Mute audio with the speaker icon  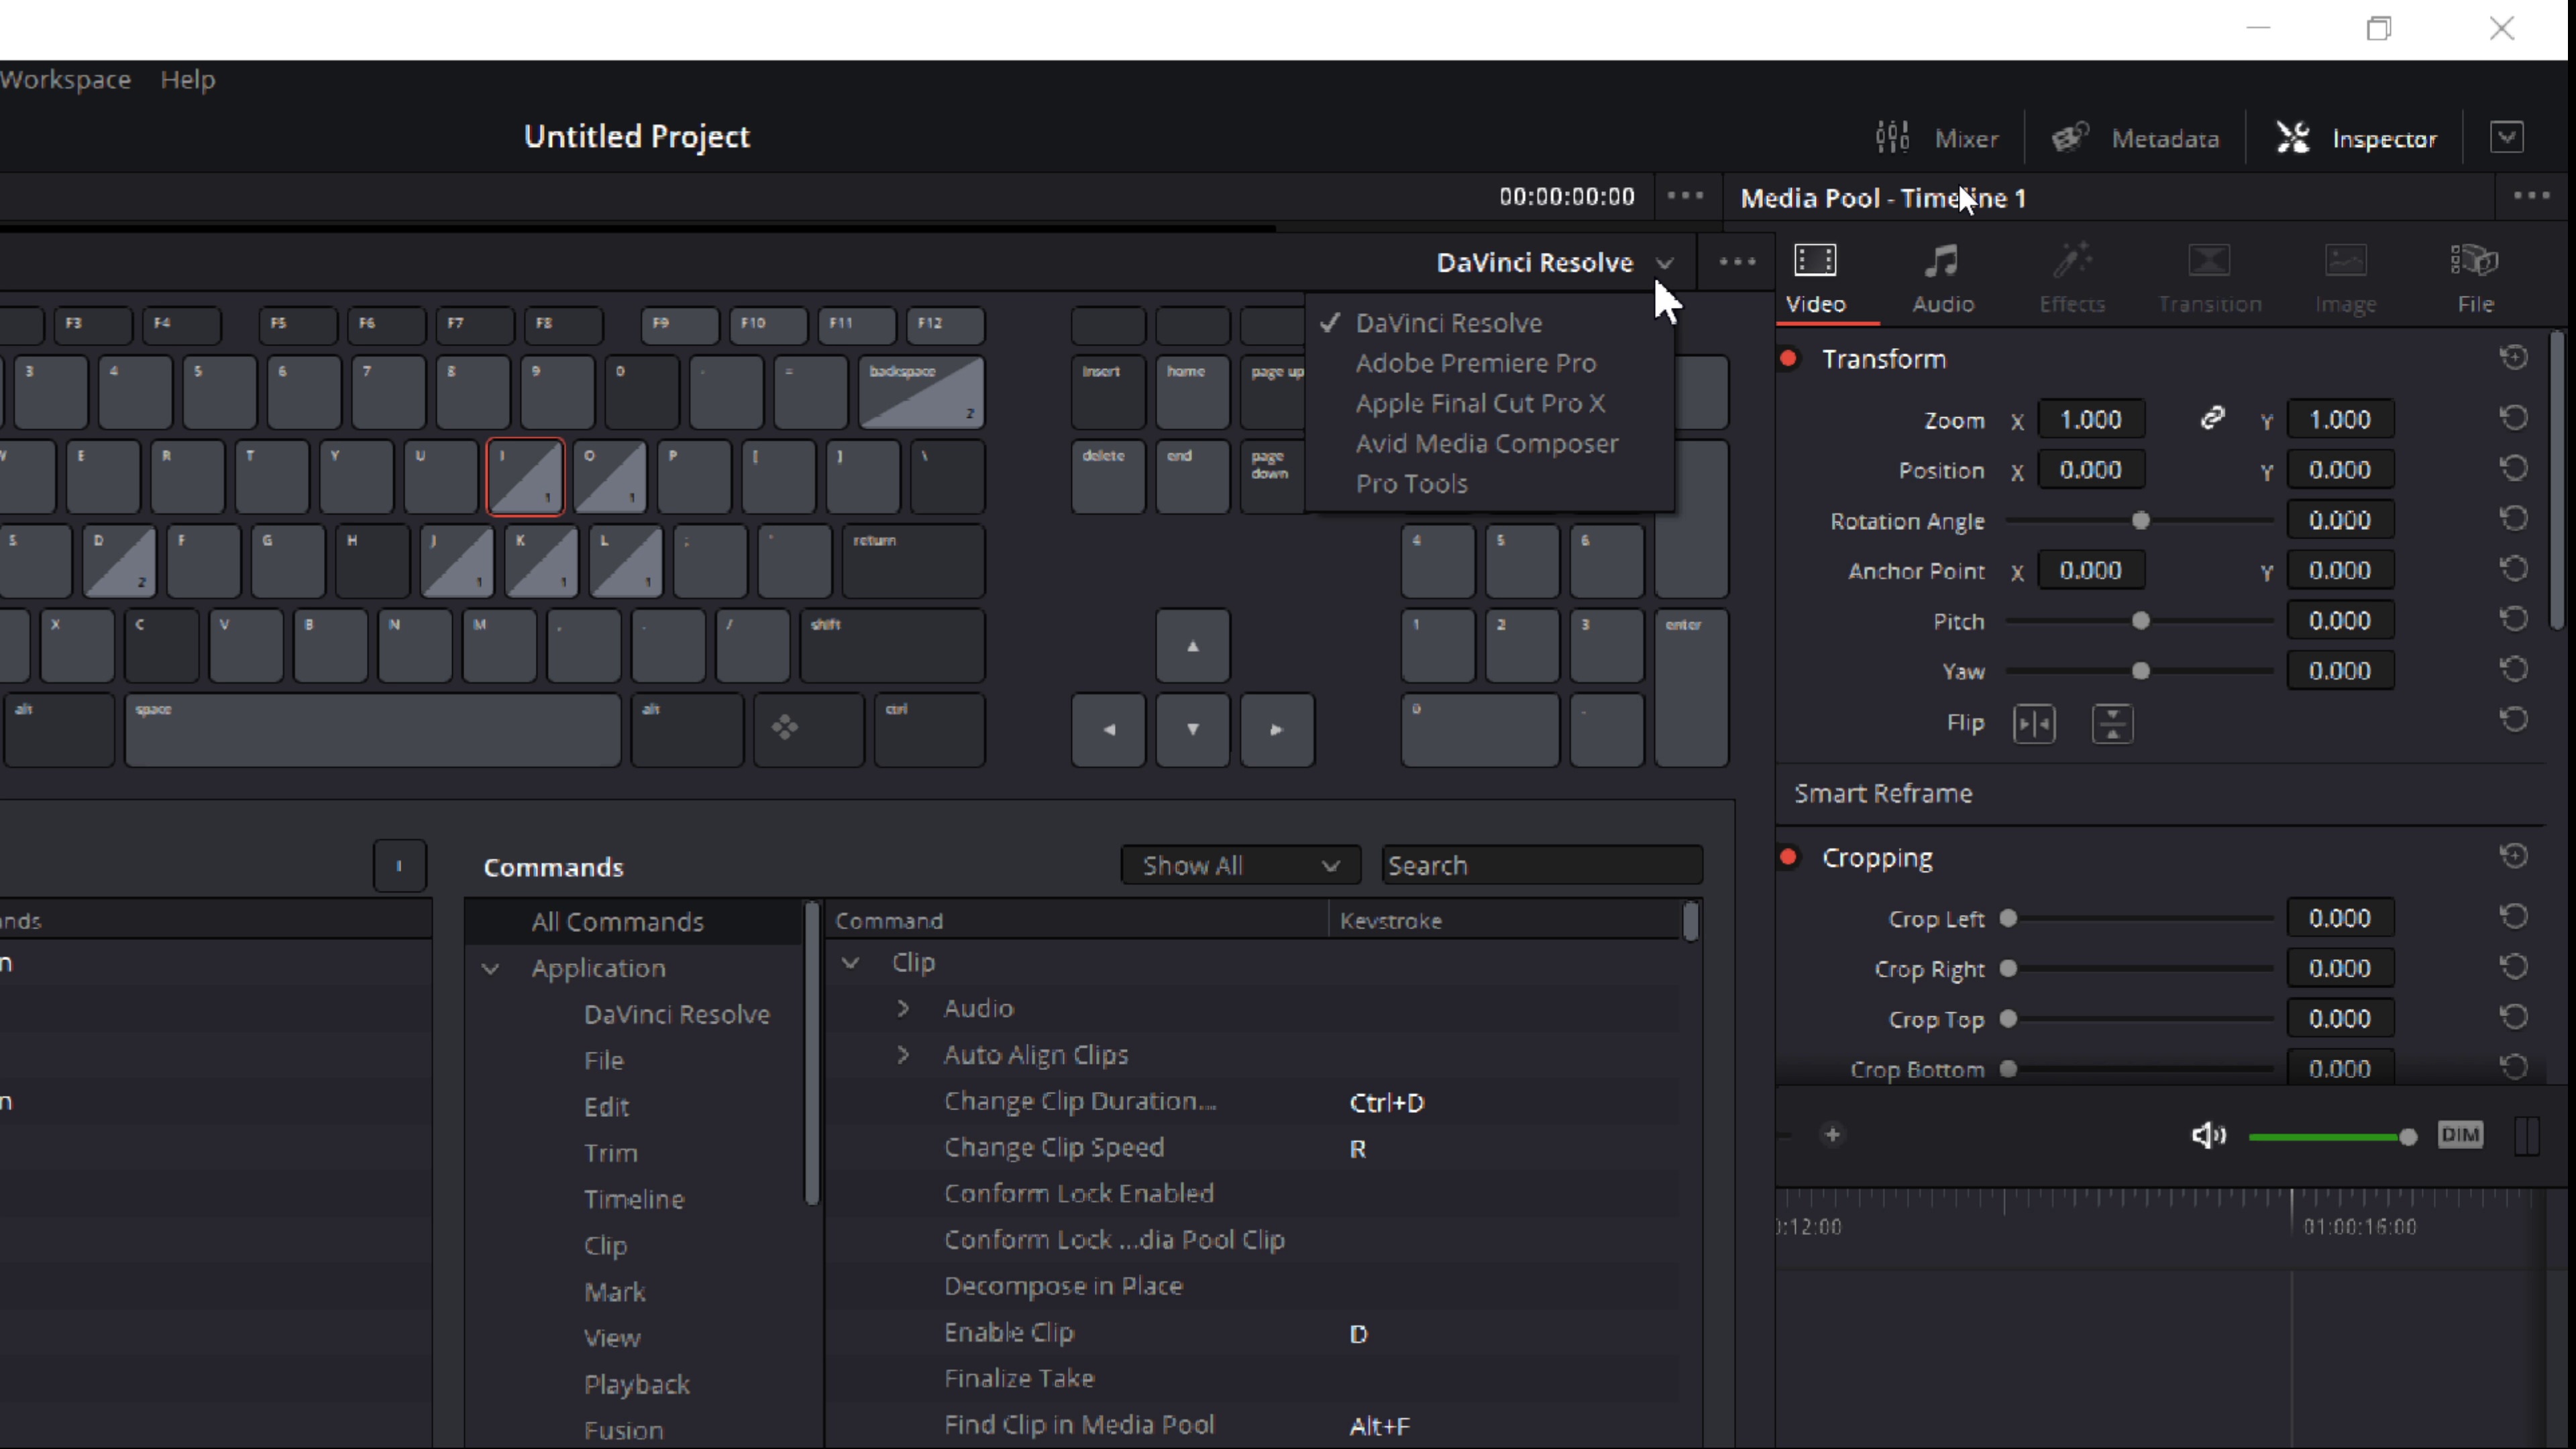(2208, 1135)
